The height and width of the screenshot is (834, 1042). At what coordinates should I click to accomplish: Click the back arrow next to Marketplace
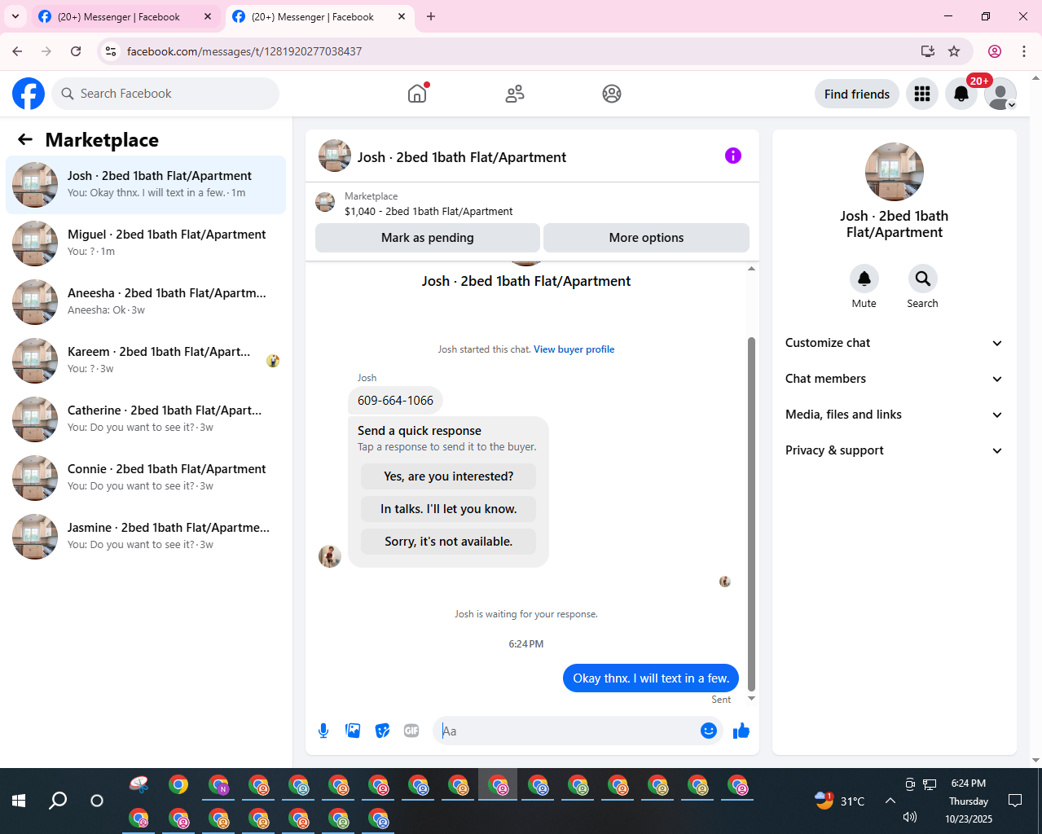(25, 139)
